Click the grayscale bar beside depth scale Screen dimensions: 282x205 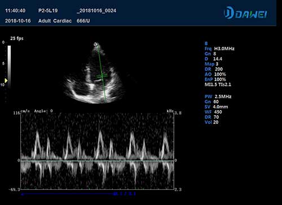[x=9, y=67]
